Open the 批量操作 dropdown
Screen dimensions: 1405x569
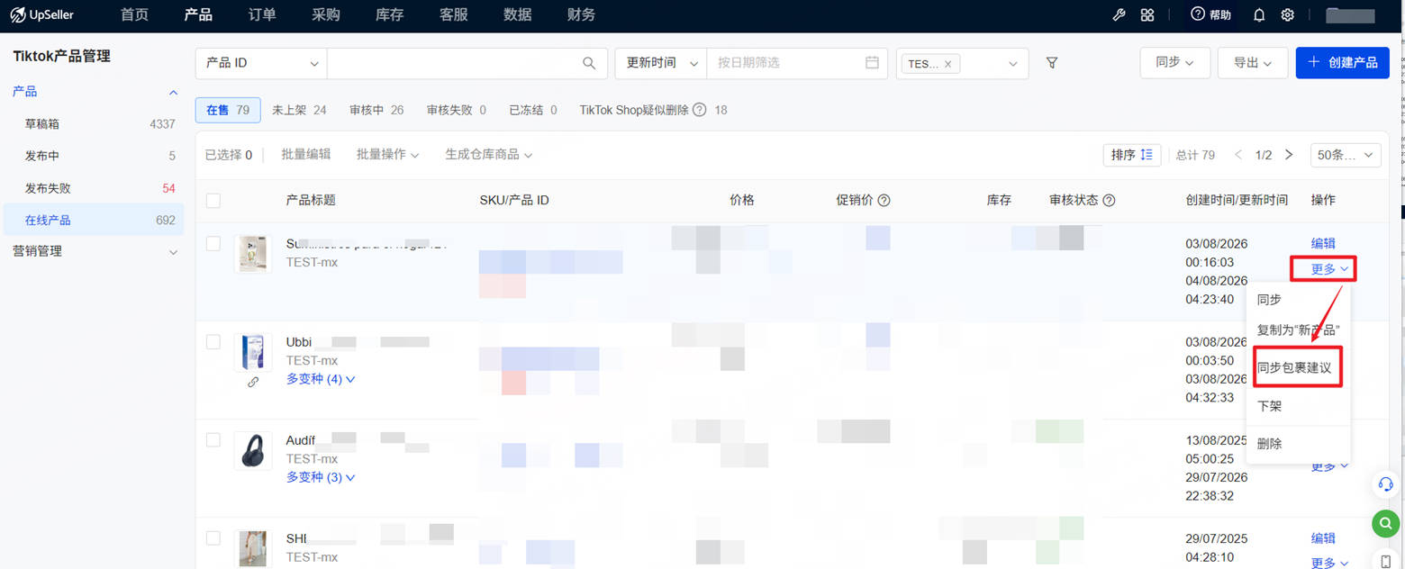[x=387, y=155]
